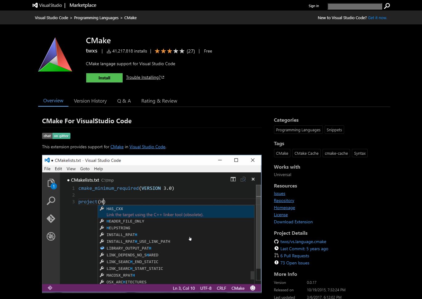Click the Debug bug icon in activity bar
This screenshot has width=422, height=299.
pos(51,236)
